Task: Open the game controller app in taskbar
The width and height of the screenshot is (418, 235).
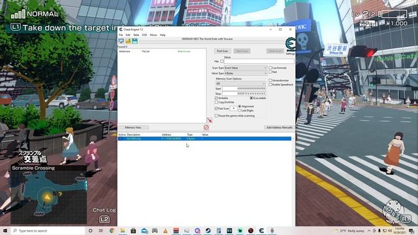Action: 155,230
